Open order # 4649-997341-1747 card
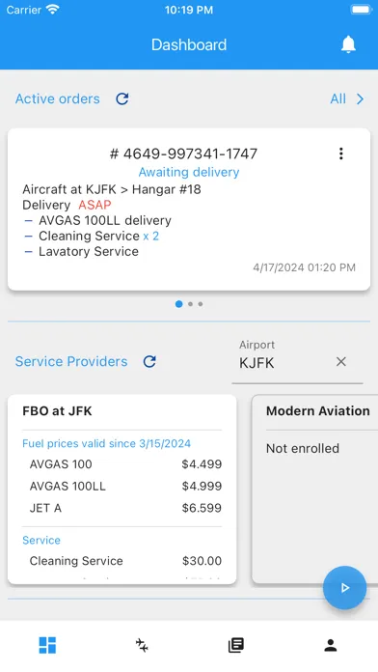 click(189, 210)
